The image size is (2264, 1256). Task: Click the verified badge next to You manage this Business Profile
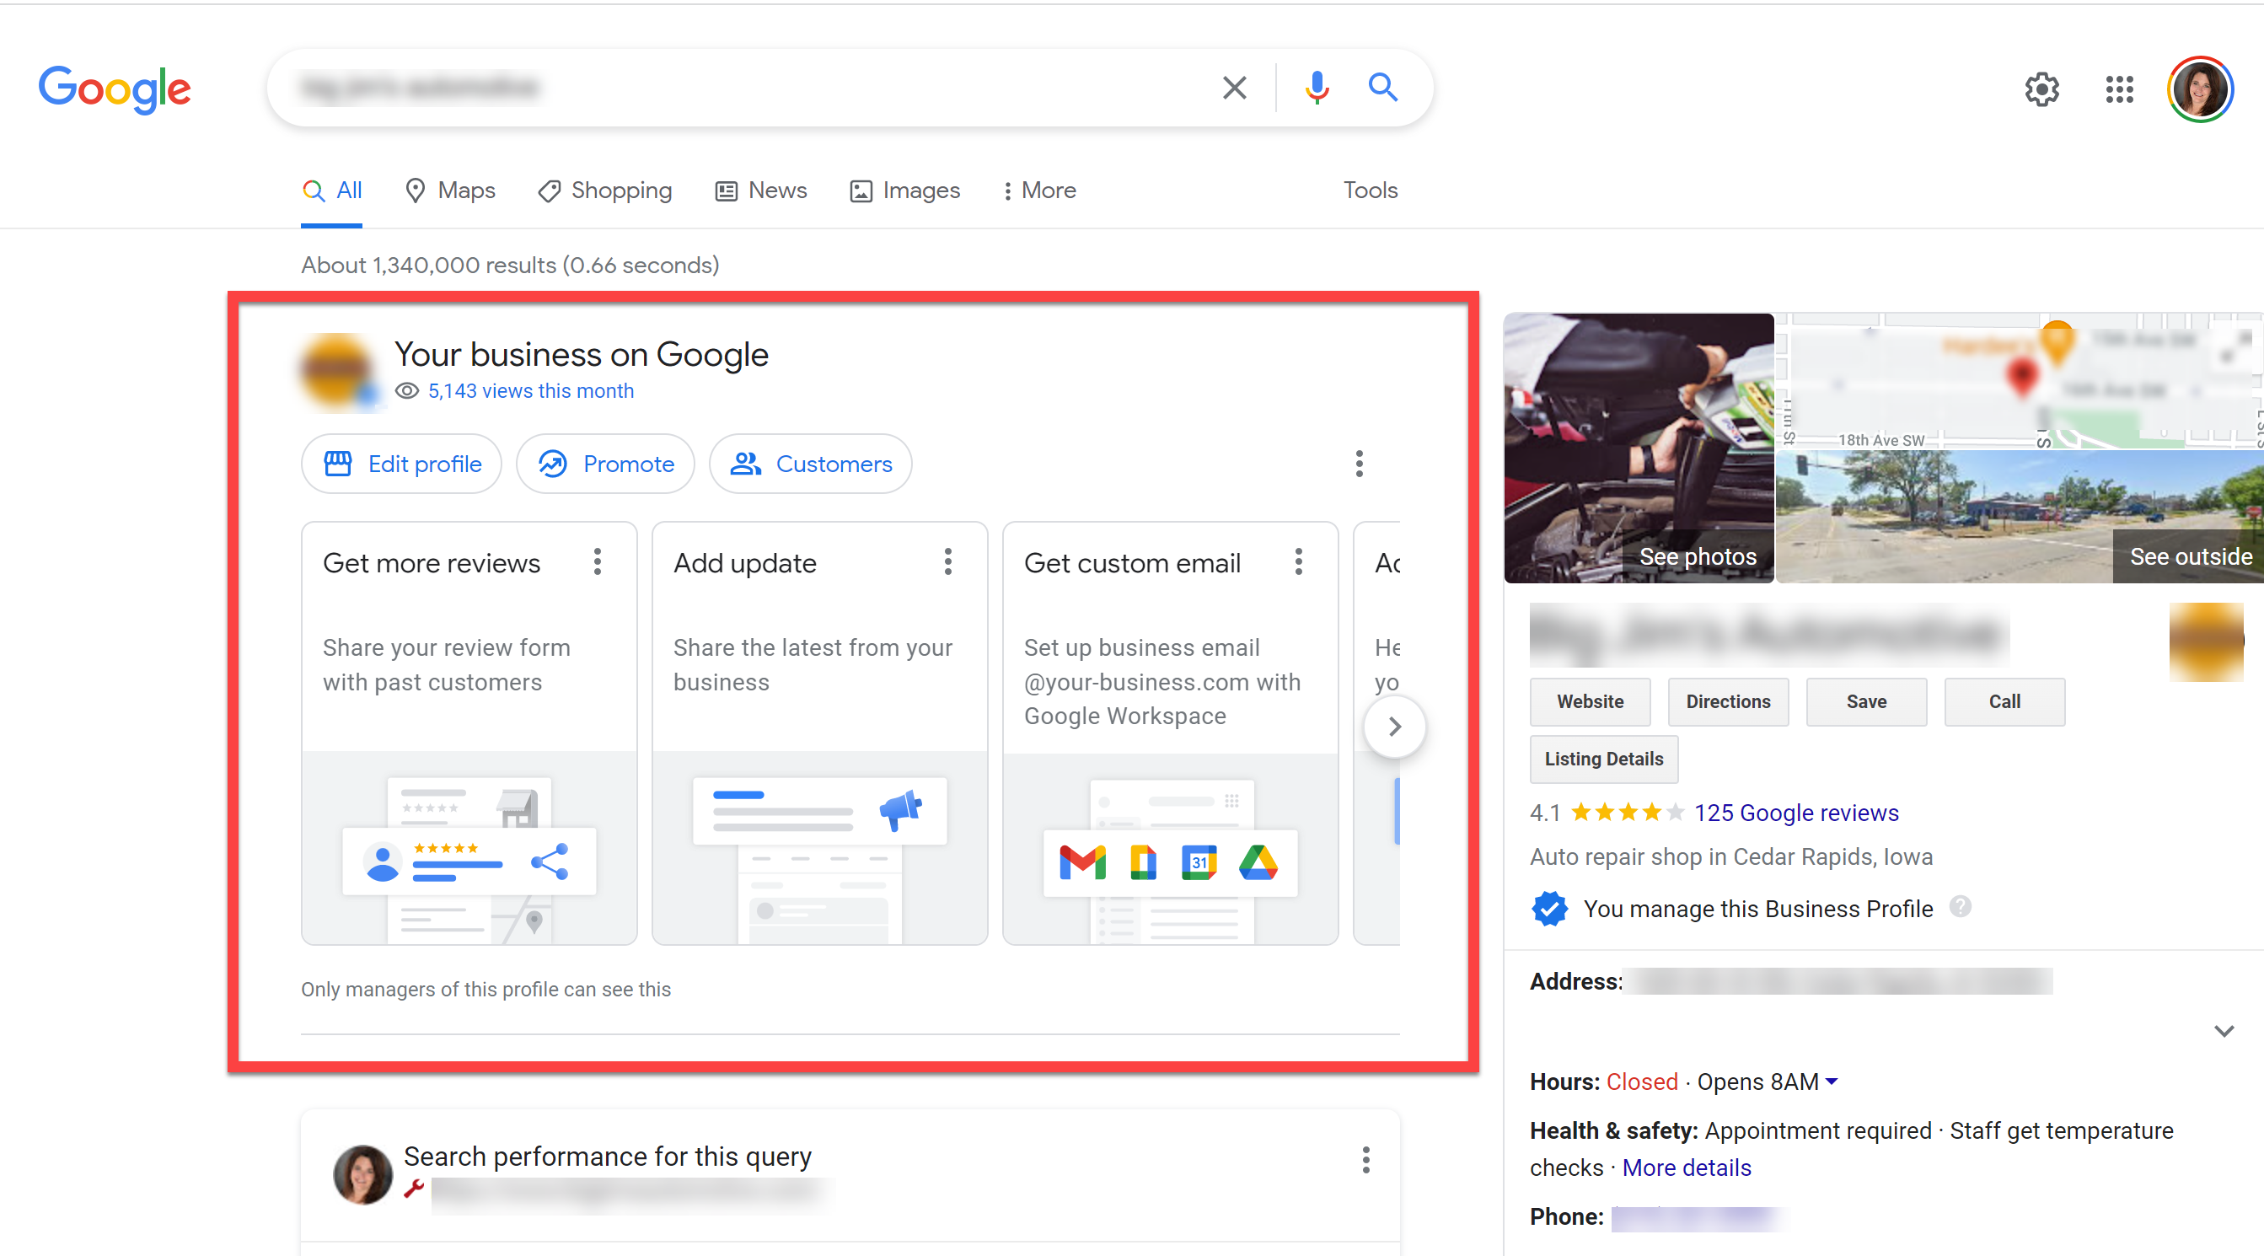(1548, 909)
